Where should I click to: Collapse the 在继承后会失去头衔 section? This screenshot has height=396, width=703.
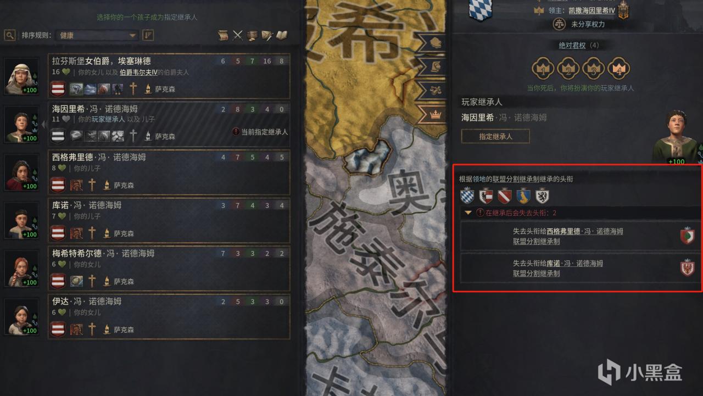[468, 213]
